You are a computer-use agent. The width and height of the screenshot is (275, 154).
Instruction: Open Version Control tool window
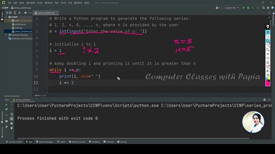tap(14, 142)
